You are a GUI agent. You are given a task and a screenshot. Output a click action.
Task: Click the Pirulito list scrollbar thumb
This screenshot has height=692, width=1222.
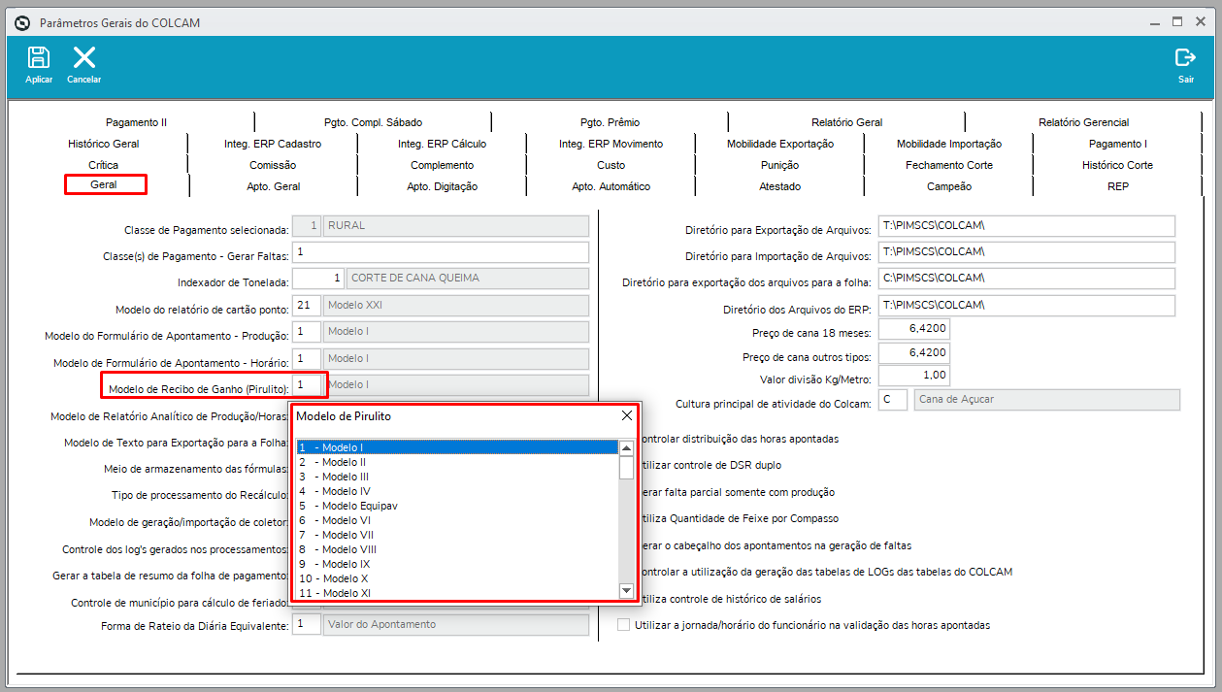[x=626, y=468]
